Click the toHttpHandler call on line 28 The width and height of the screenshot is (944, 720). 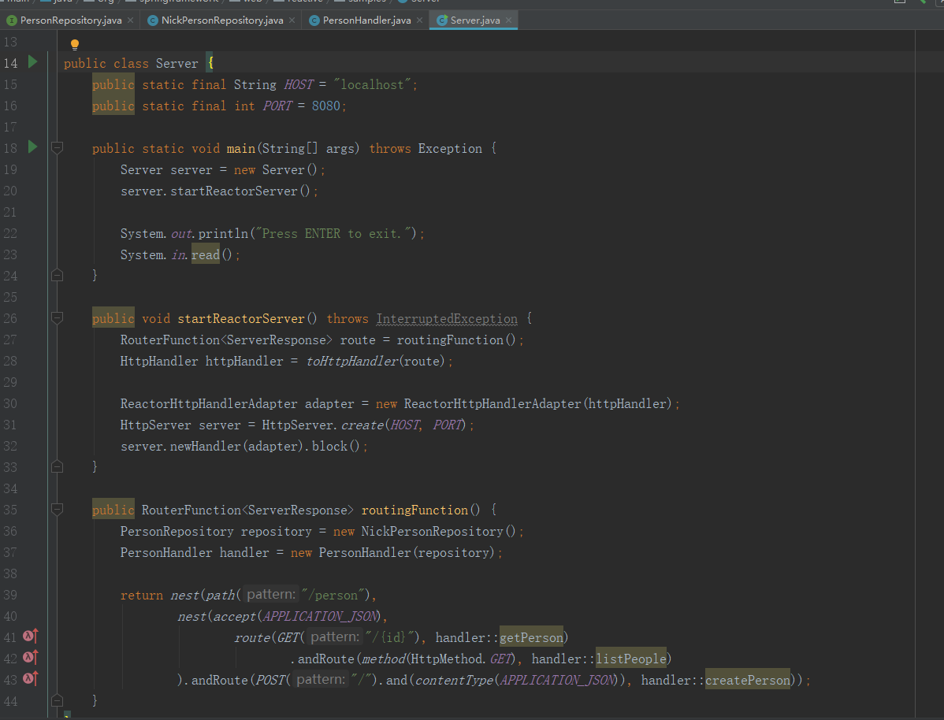coord(352,362)
